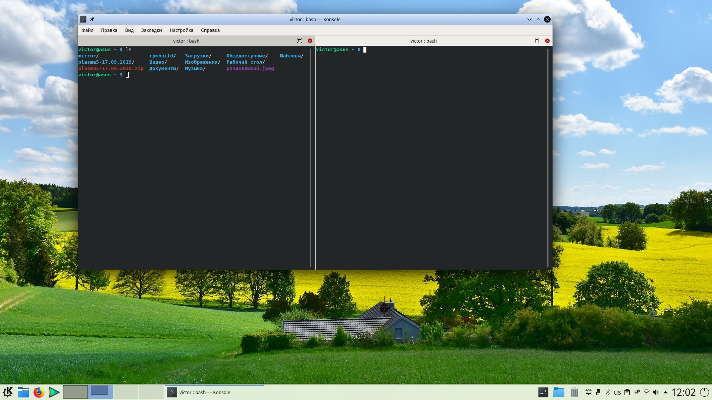Open the Настройка menu
The width and height of the screenshot is (712, 400).
coord(181,30)
